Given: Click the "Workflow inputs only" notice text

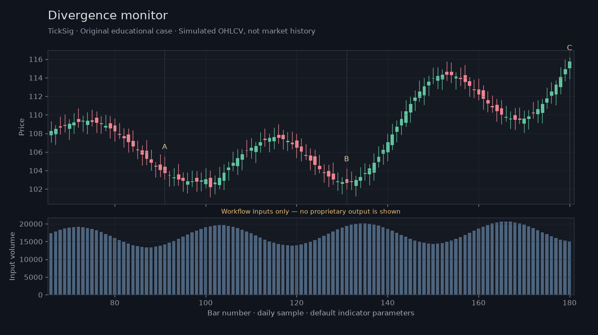Looking at the screenshot, I should [x=311, y=211].
